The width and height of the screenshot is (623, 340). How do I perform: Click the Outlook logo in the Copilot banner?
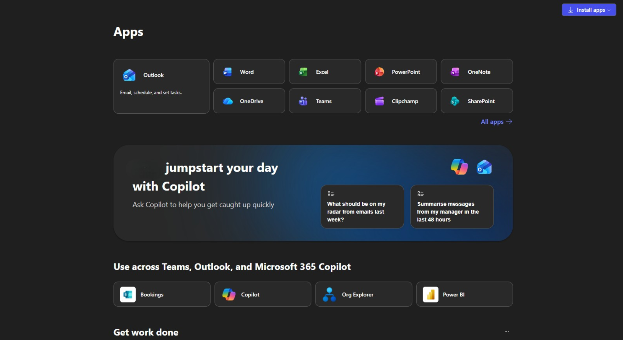click(484, 167)
